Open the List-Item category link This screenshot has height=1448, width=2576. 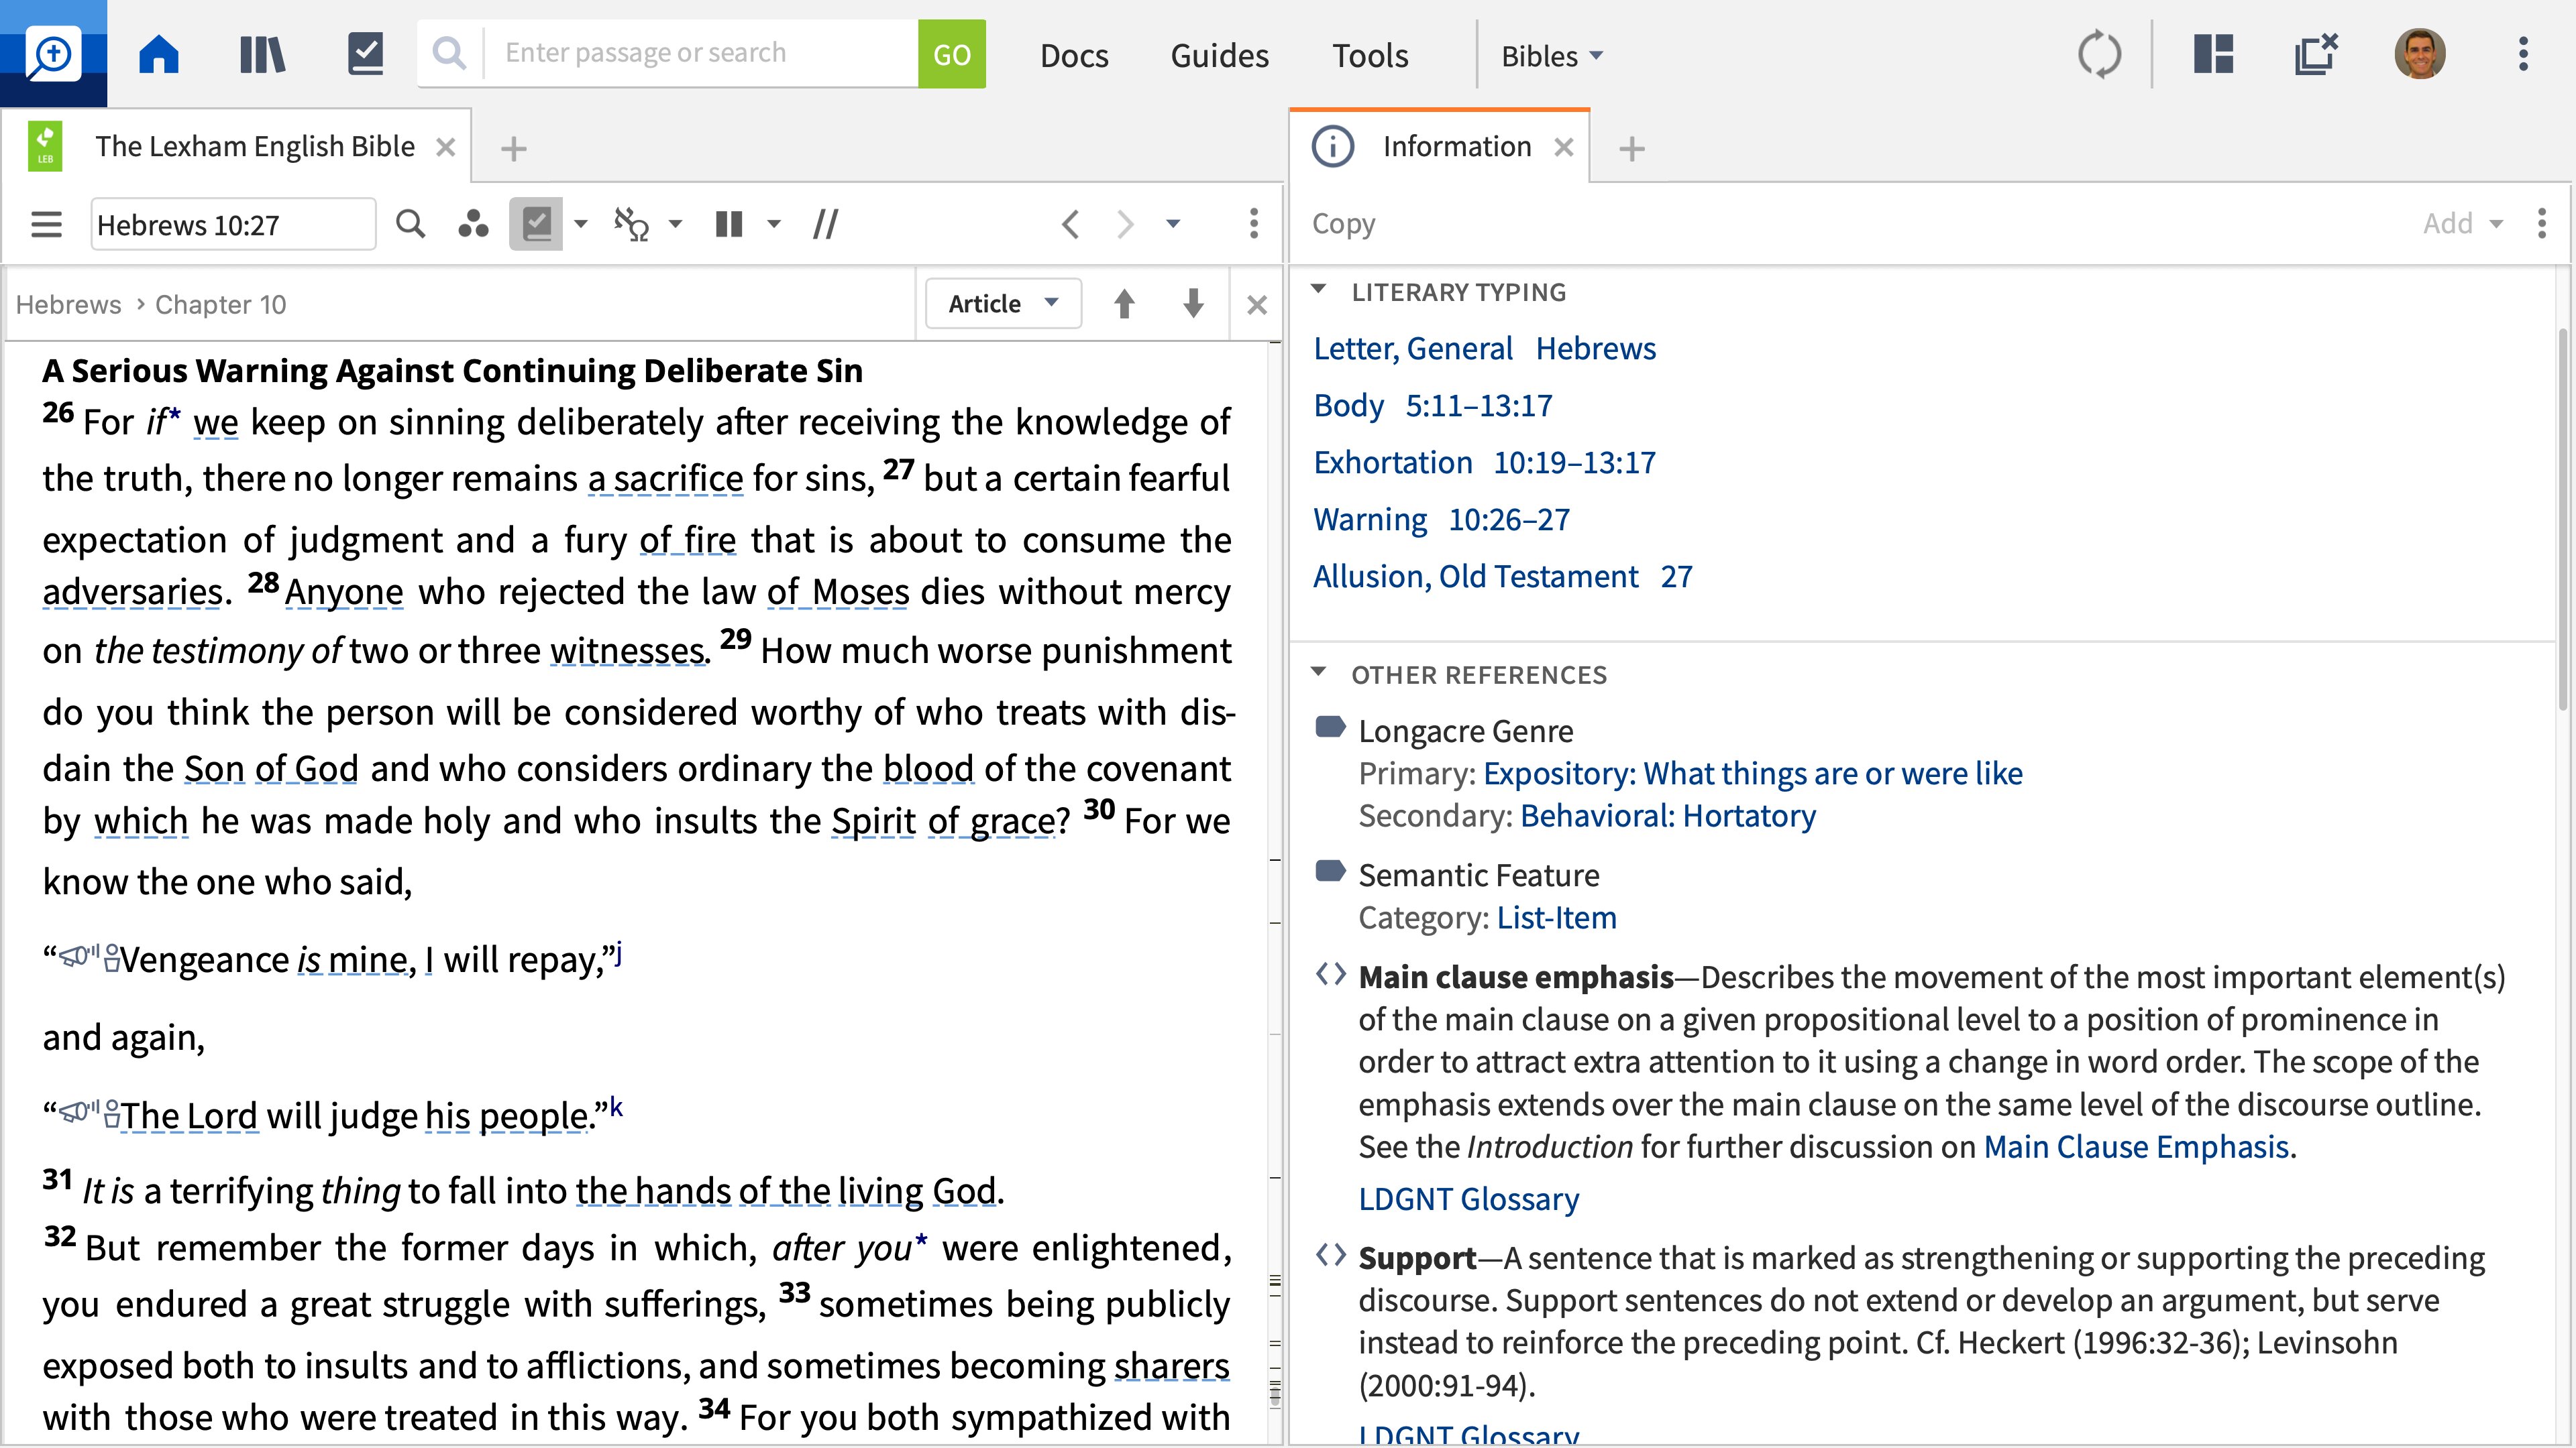tap(1556, 918)
